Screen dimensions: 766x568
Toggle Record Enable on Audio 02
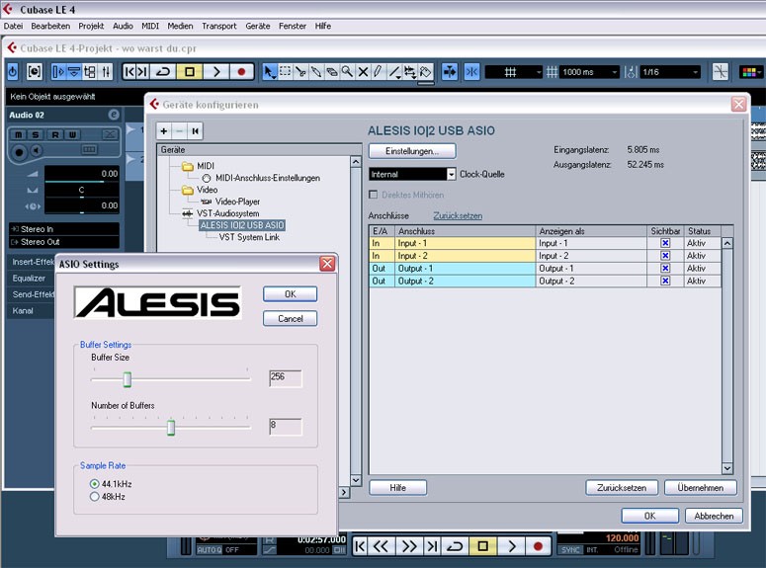click(19, 152)
